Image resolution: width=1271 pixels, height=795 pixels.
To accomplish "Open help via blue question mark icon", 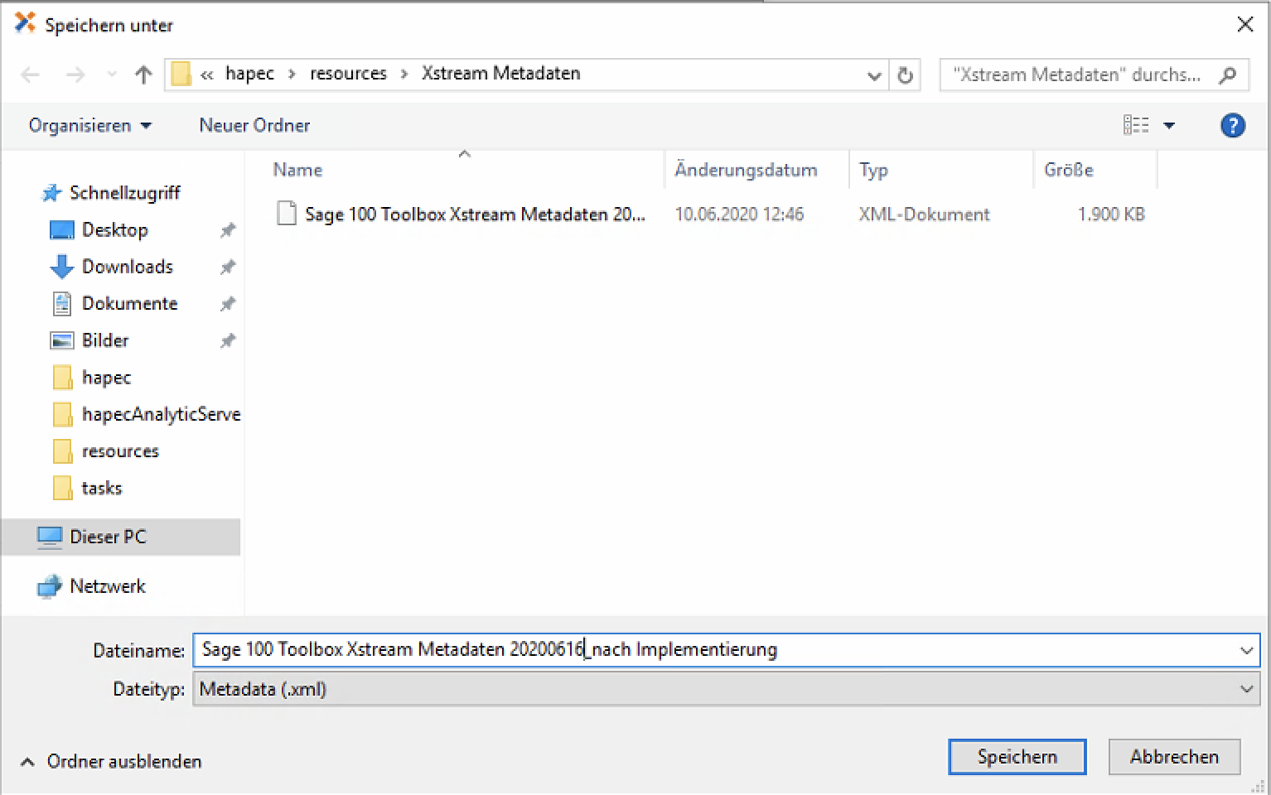I will [x=1232, y=126].
